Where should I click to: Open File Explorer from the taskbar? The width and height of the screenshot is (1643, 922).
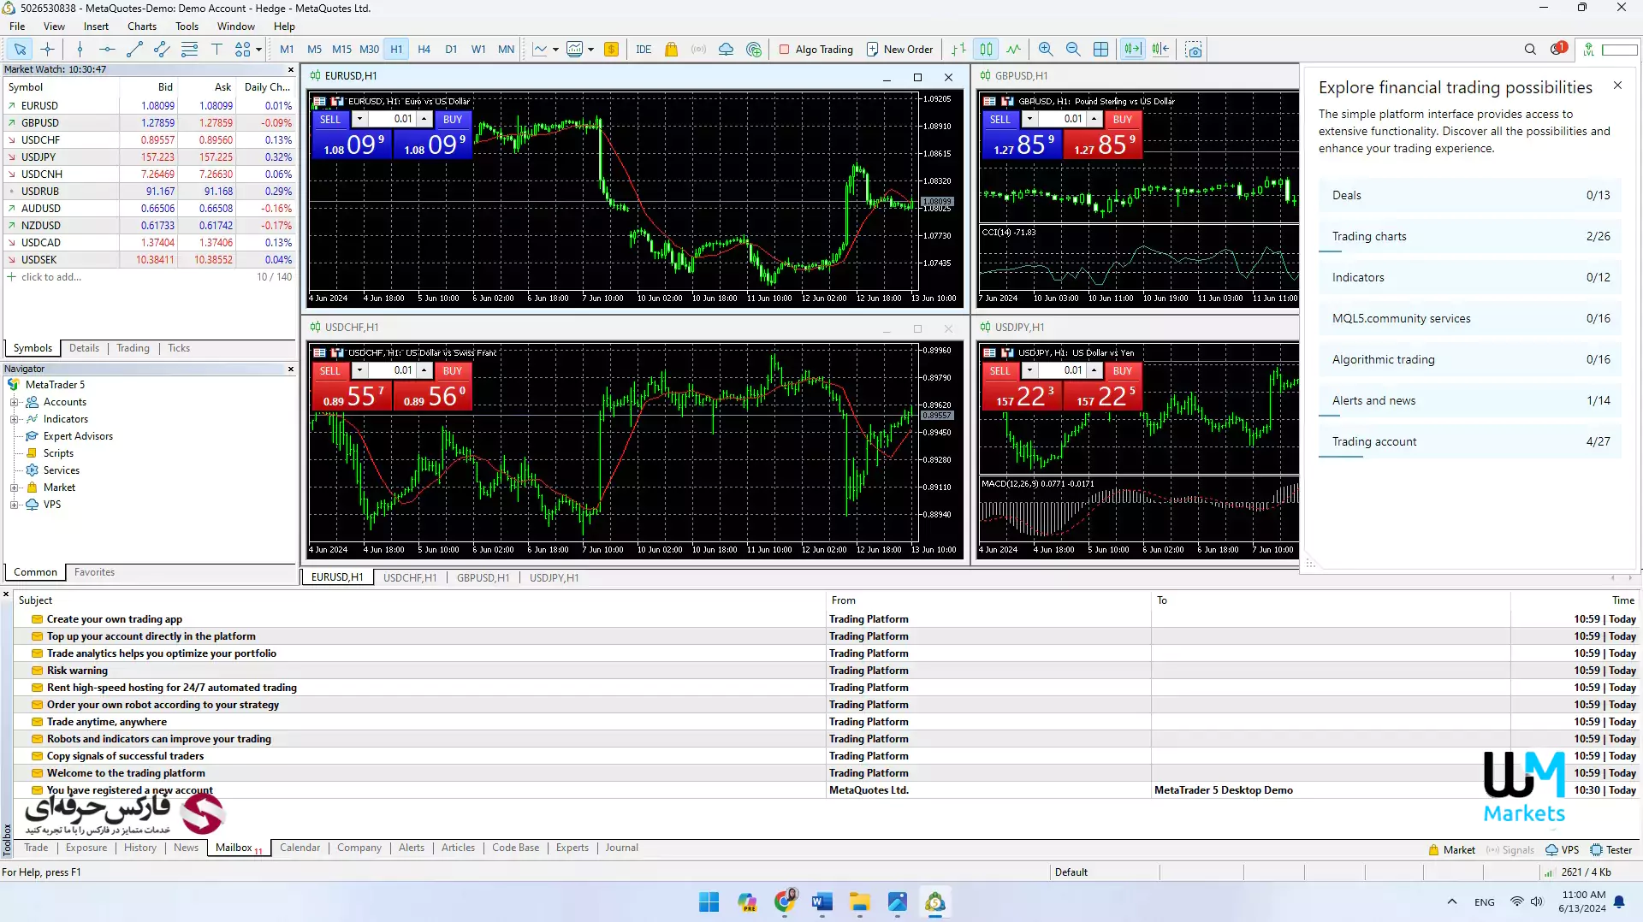pyautogui.click(x=859, y=902)
